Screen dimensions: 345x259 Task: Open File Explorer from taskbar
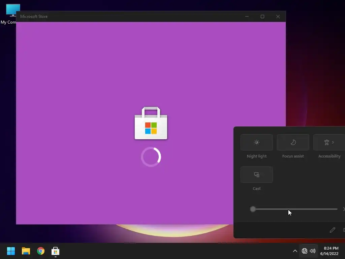(26, 251)
